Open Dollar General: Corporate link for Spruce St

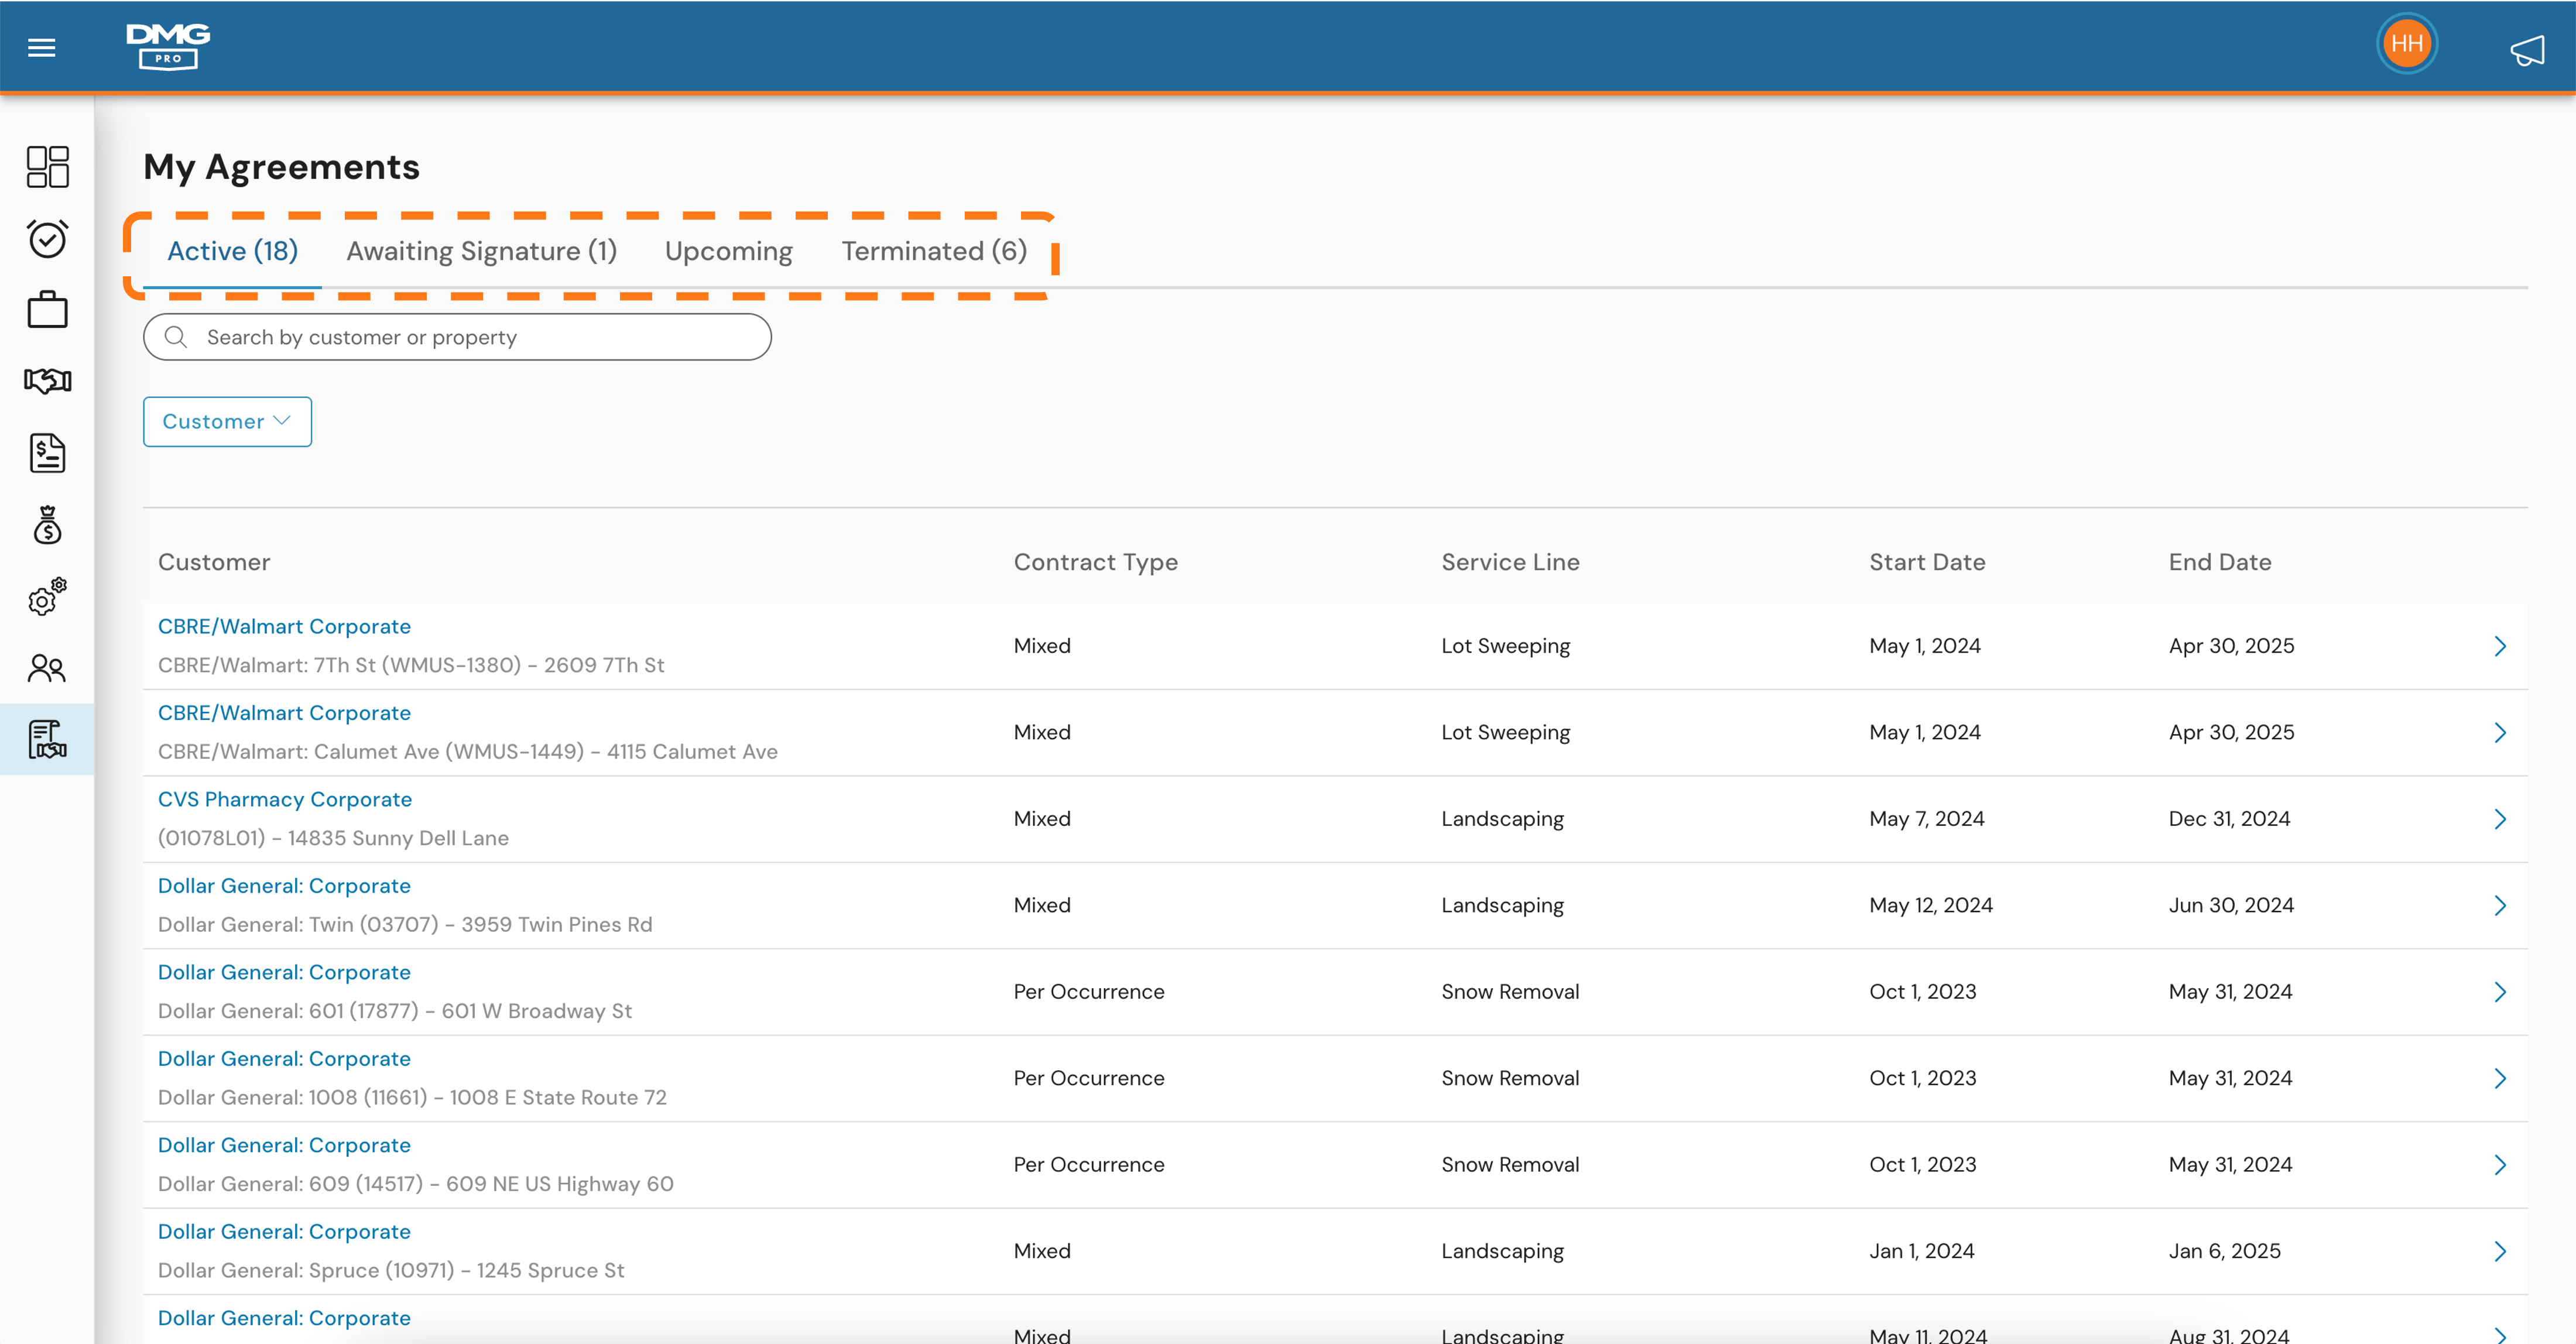(x=284, y=1232)
